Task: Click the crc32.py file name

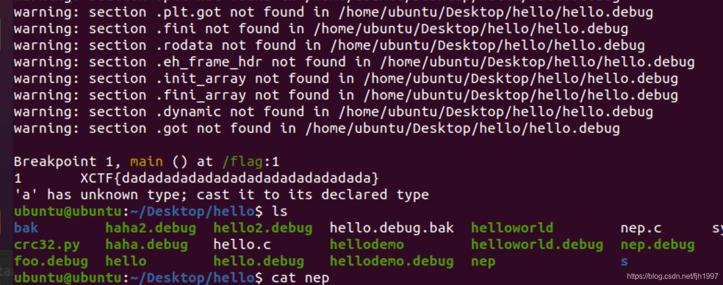Action: click(x=47, y=244)
